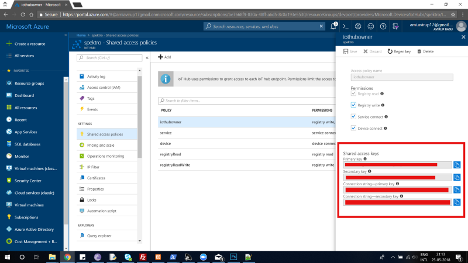Open Query explorer
Image resolution: width=468 pixels, height=263 pixels.
tap(107, 236)
